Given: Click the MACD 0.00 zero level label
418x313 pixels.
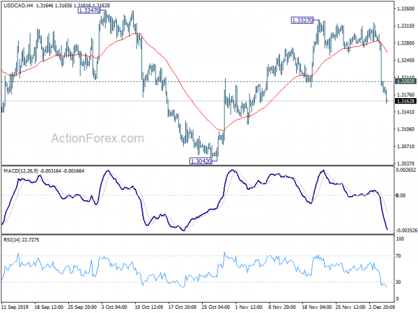Looking at the screenshot, I should tap(401, 195).
